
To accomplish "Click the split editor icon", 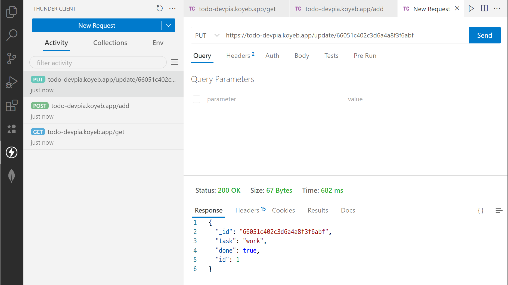I will pos(484,8).
